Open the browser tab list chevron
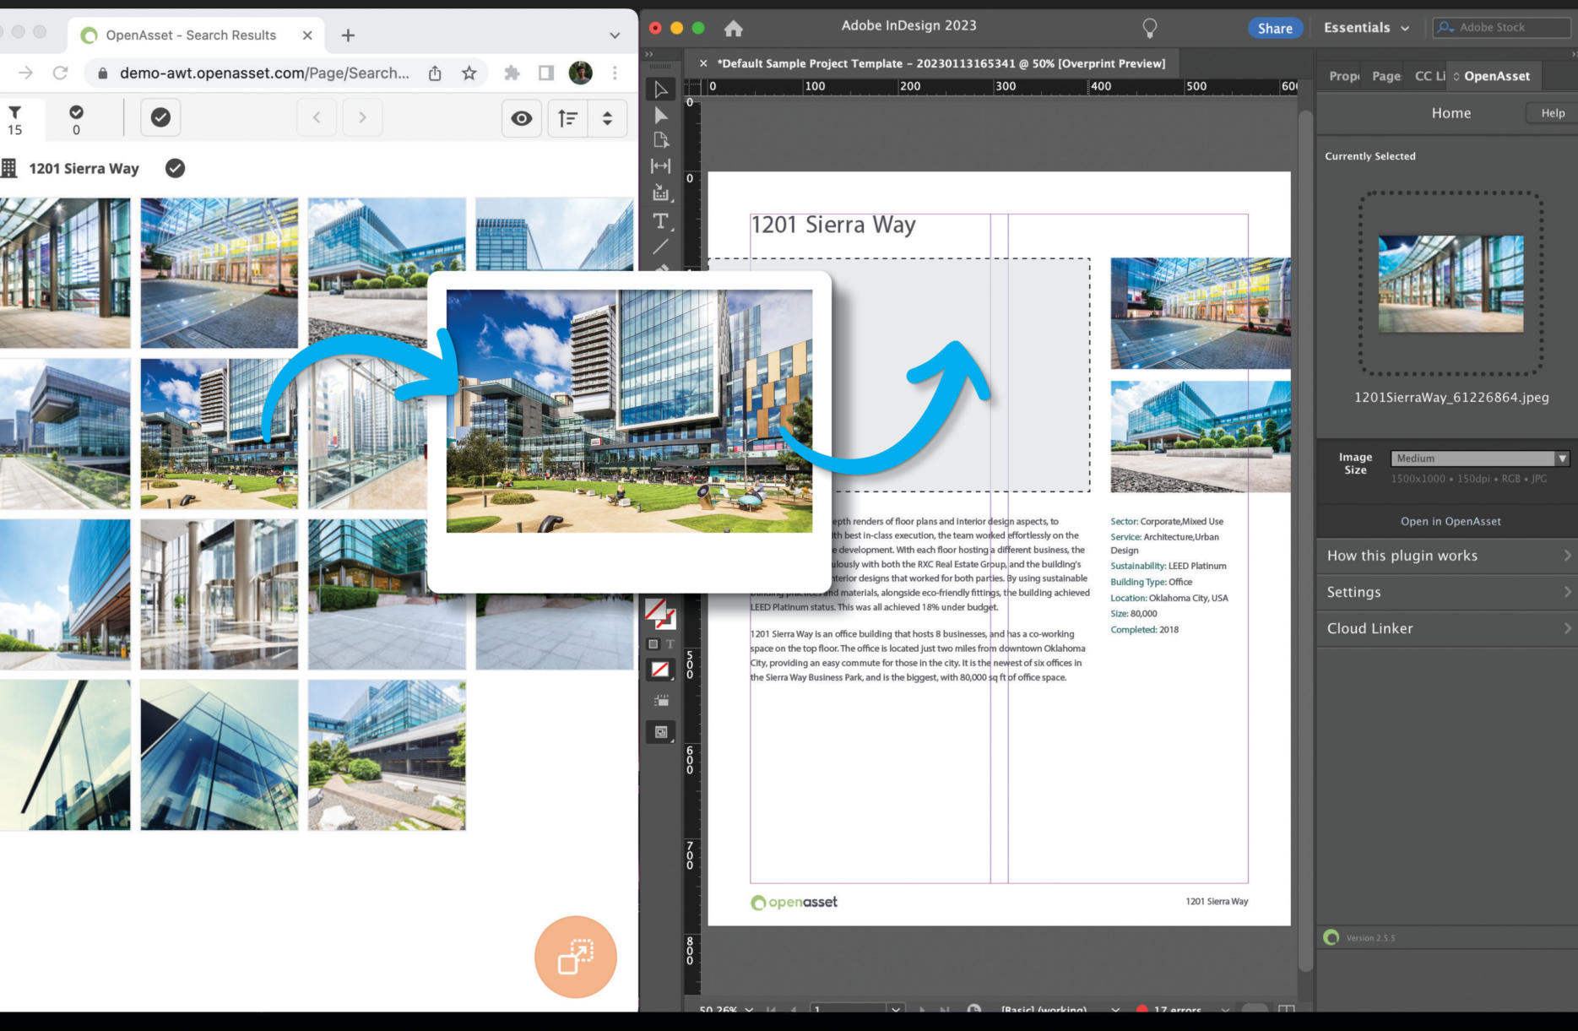Viewport: 1578px width, 1031px height. [x=615, y=35]
